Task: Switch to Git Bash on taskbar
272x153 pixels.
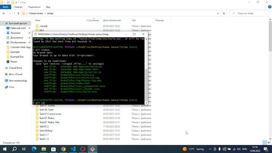Action: pos(93,149)
